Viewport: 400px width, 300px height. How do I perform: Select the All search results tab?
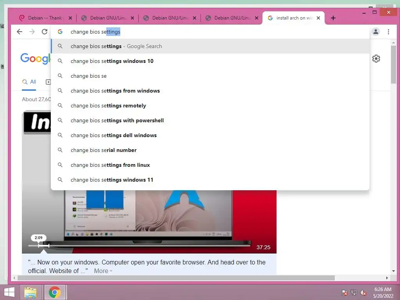(x=29, y=82)
